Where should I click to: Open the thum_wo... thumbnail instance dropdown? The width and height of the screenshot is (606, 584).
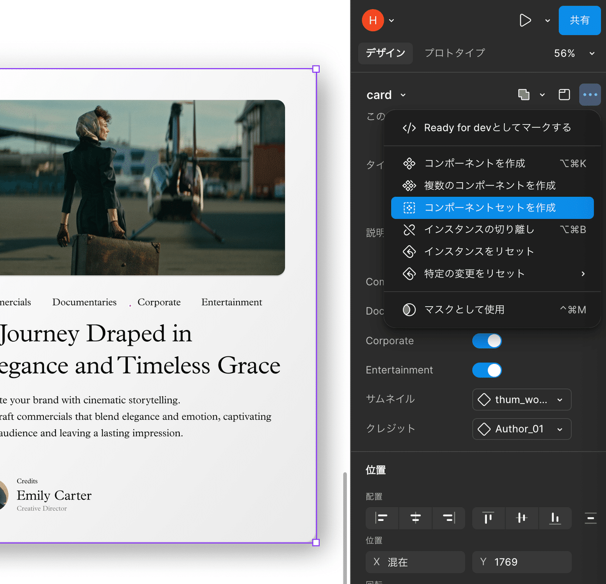click(x=522, y=400)
